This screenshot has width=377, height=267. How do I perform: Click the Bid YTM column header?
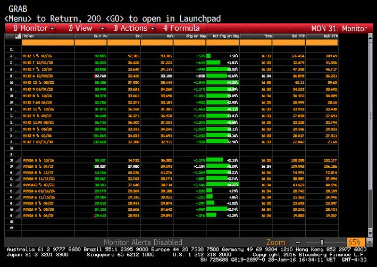pos(289,36)
